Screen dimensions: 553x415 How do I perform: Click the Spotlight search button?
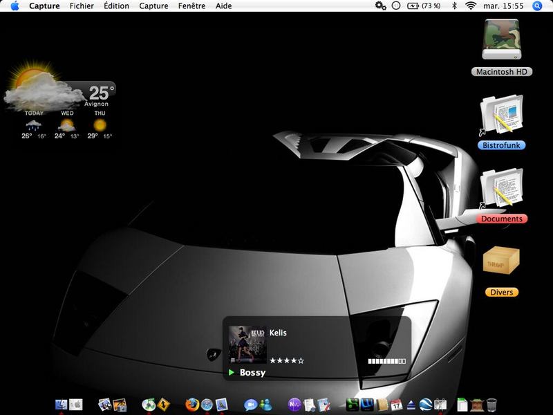point(537,6)
